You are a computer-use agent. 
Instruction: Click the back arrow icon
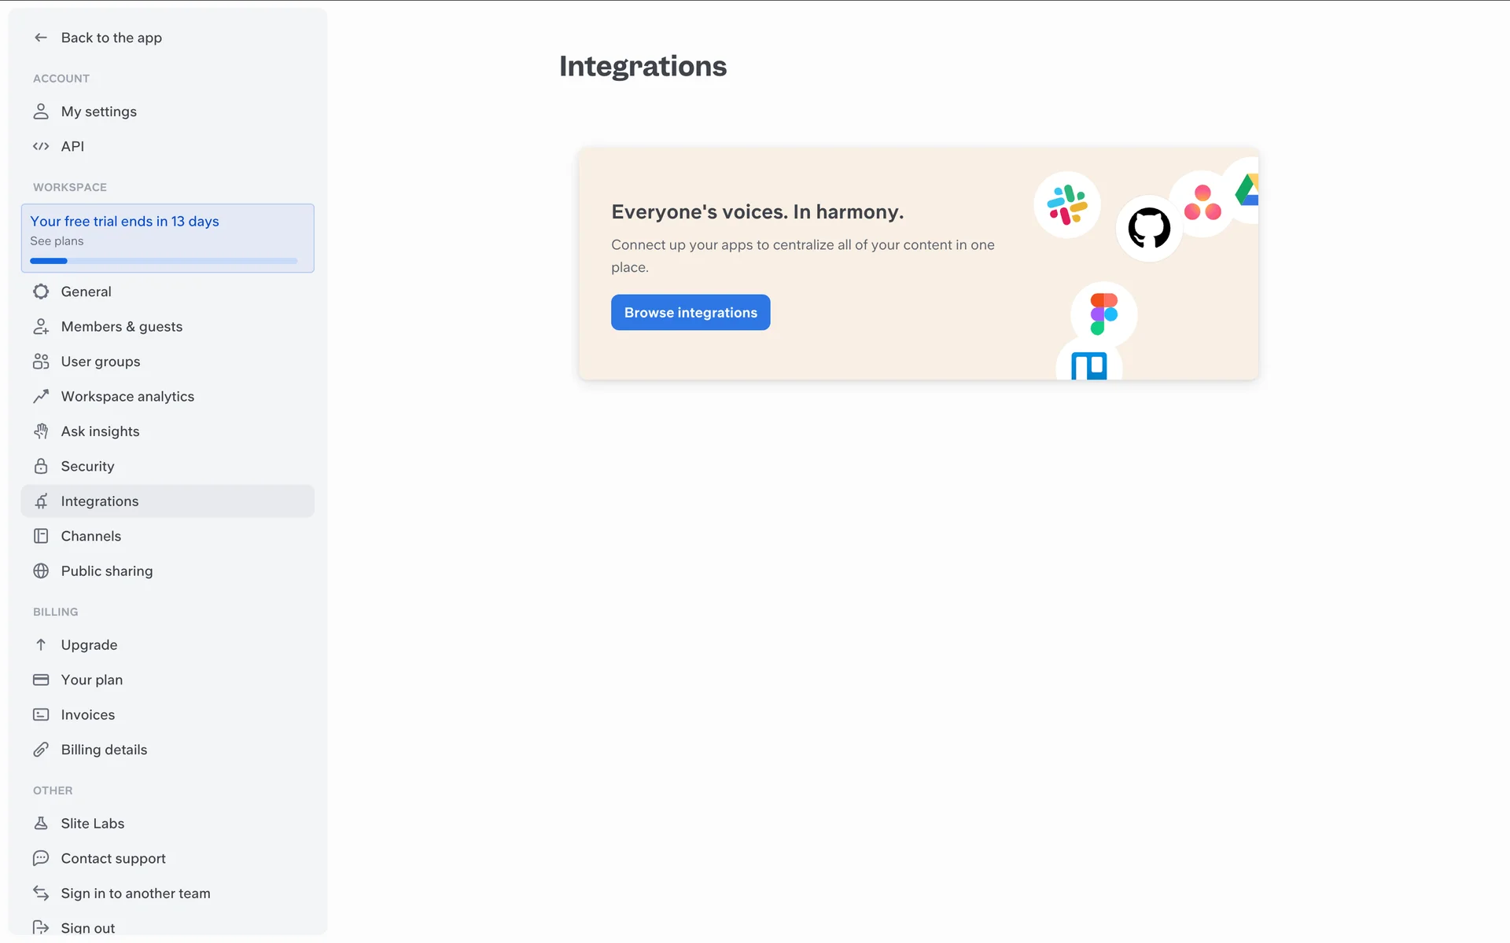(x=41, y=38)
